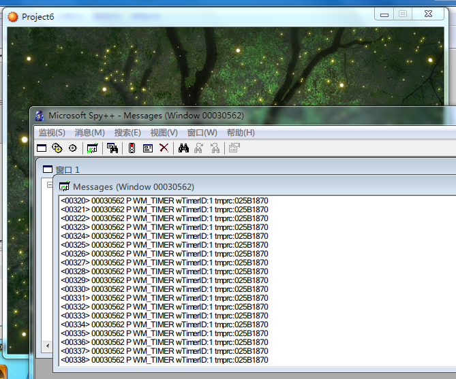Click the binoculars Find icon

183,148
